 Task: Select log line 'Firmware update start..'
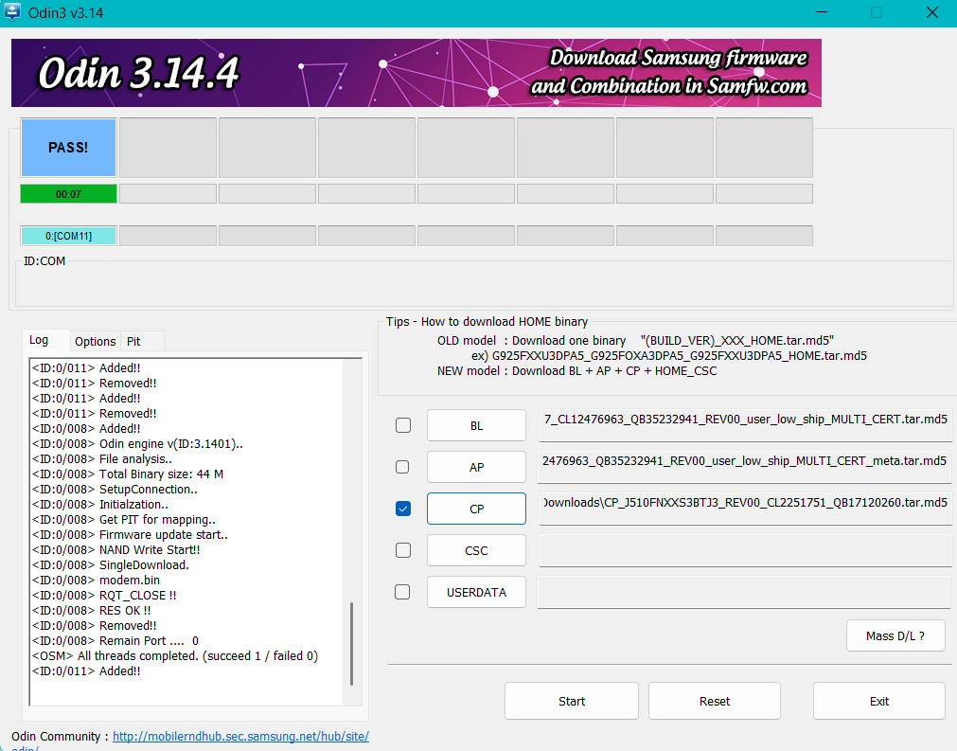point(130,535)
